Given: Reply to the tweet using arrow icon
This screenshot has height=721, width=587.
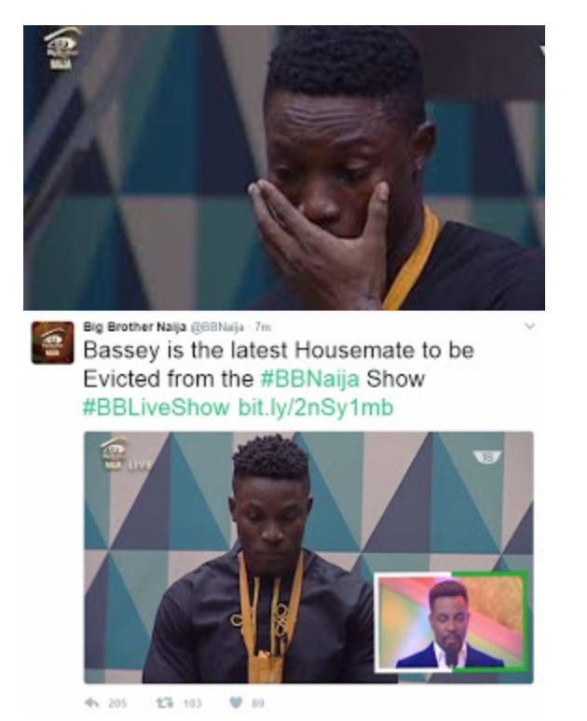Looking at the screenshot, I should [93, 702].
